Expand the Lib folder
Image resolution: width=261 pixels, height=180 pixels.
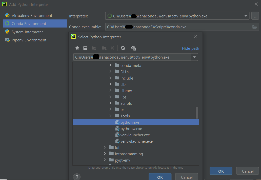[x=110, y=84]
